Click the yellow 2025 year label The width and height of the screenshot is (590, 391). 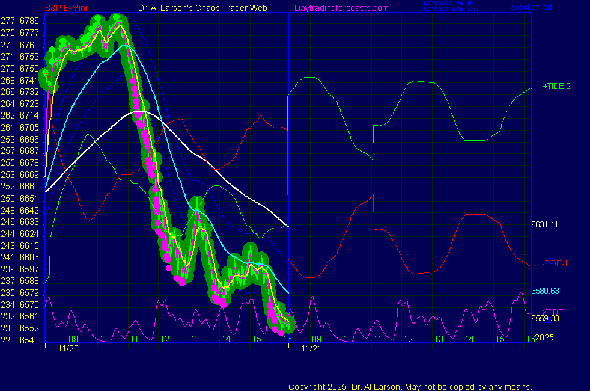tap(544, 337)
